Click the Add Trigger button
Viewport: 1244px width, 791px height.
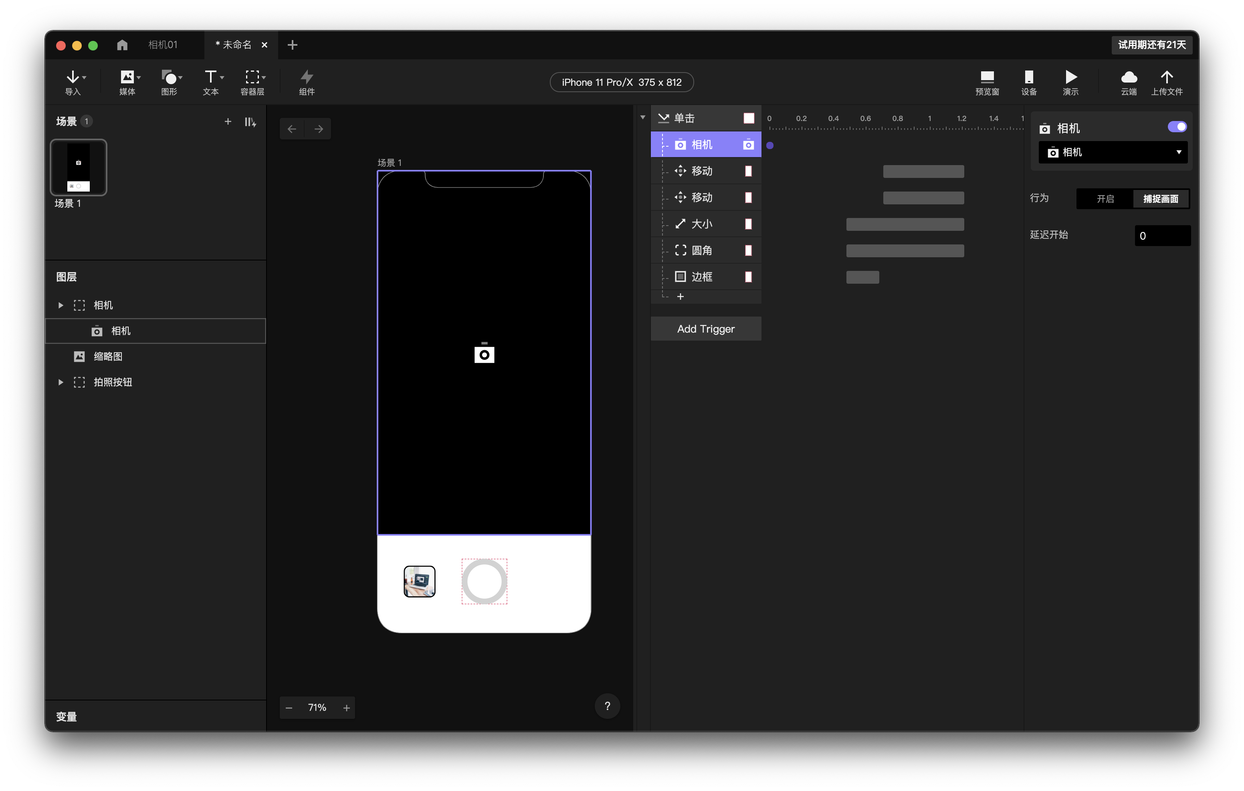706,329
